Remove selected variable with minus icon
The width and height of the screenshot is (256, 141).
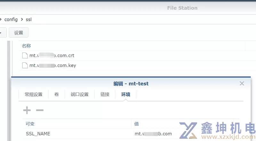coord(40,110)
